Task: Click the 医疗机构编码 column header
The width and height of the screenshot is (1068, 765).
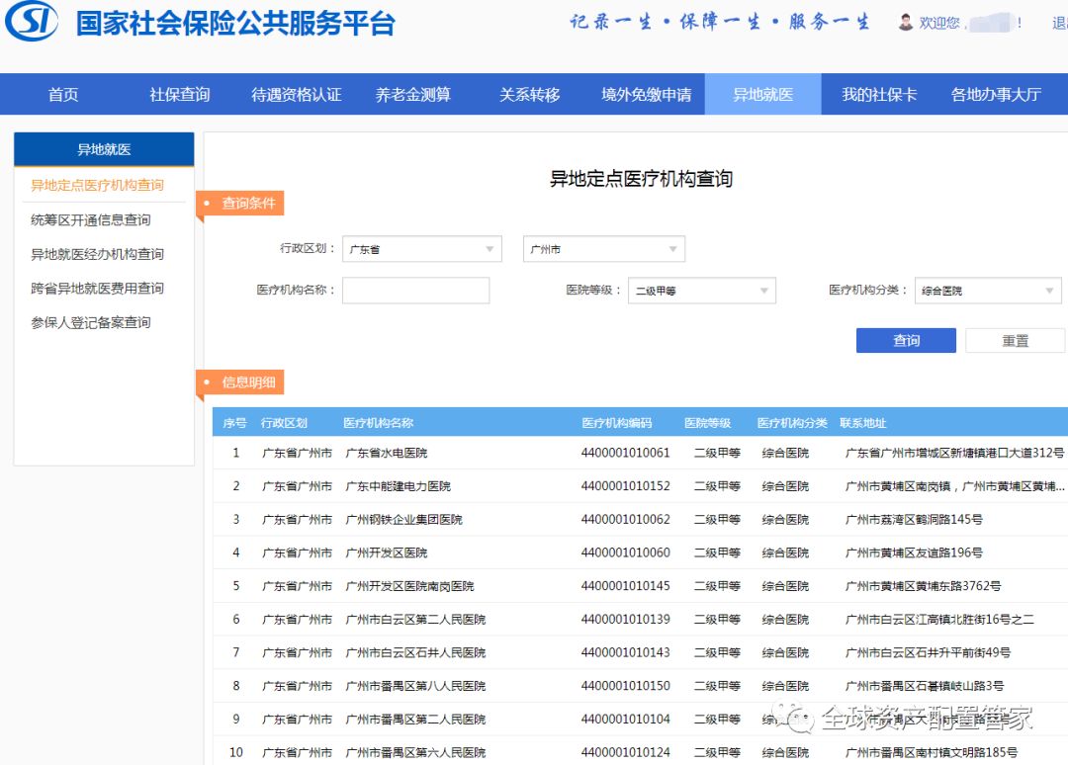Action: click(x=617, y=423)
